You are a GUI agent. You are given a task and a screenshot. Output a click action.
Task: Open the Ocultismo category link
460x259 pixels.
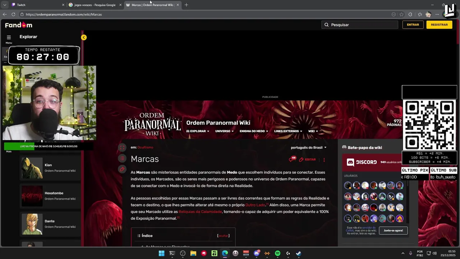(x=145, y=147)
